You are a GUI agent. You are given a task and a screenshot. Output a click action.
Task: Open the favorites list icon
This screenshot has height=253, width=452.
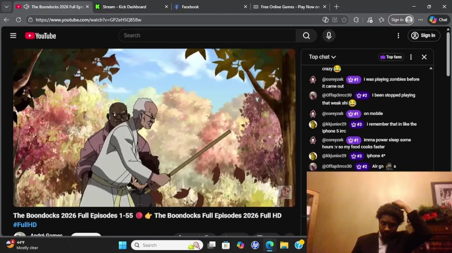click(x=381, y=20)
